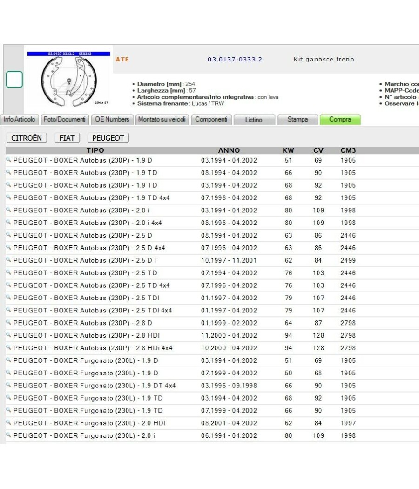Go to the Montato su veicoli tab
This screenshot has width=419, height=489.
pyautogui.click(x=162, y=119)
